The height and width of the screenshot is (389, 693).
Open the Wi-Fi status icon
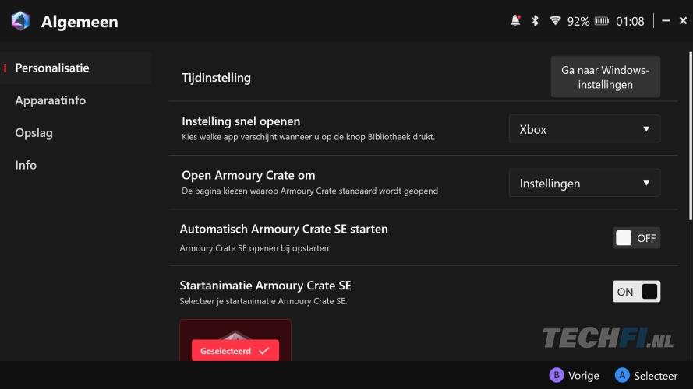[555, 21]
